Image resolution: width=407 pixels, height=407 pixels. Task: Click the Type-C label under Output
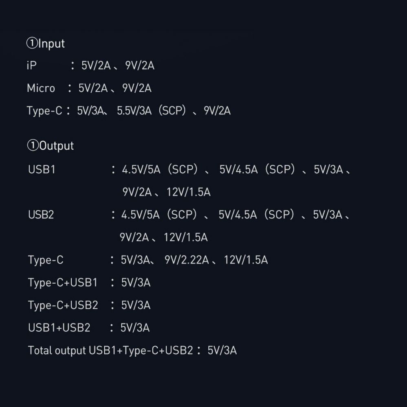pos(46,260)
